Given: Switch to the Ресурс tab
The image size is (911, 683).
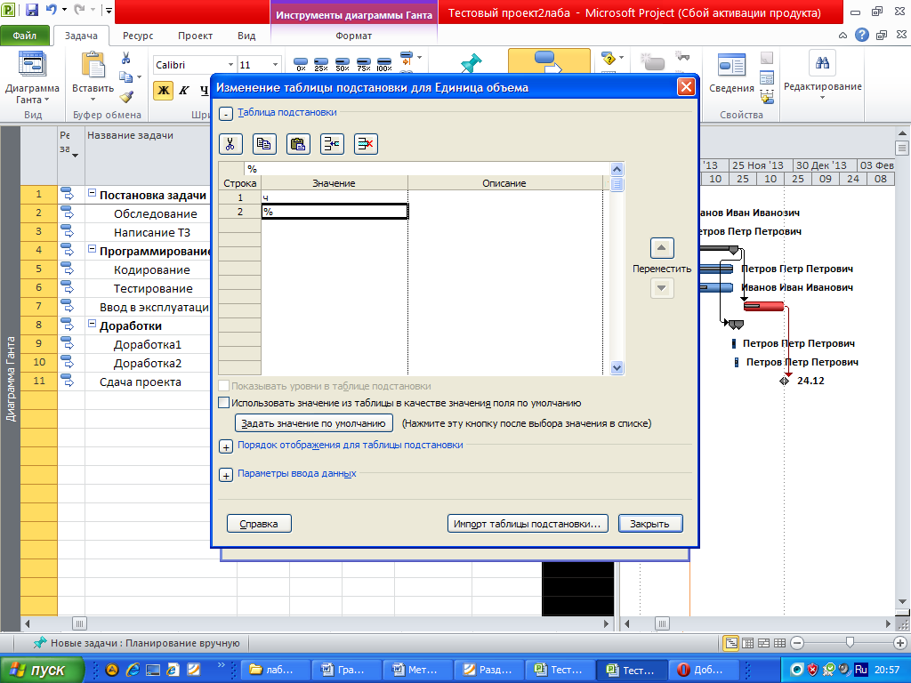Looking at the screenshot, I should point(138,36).
